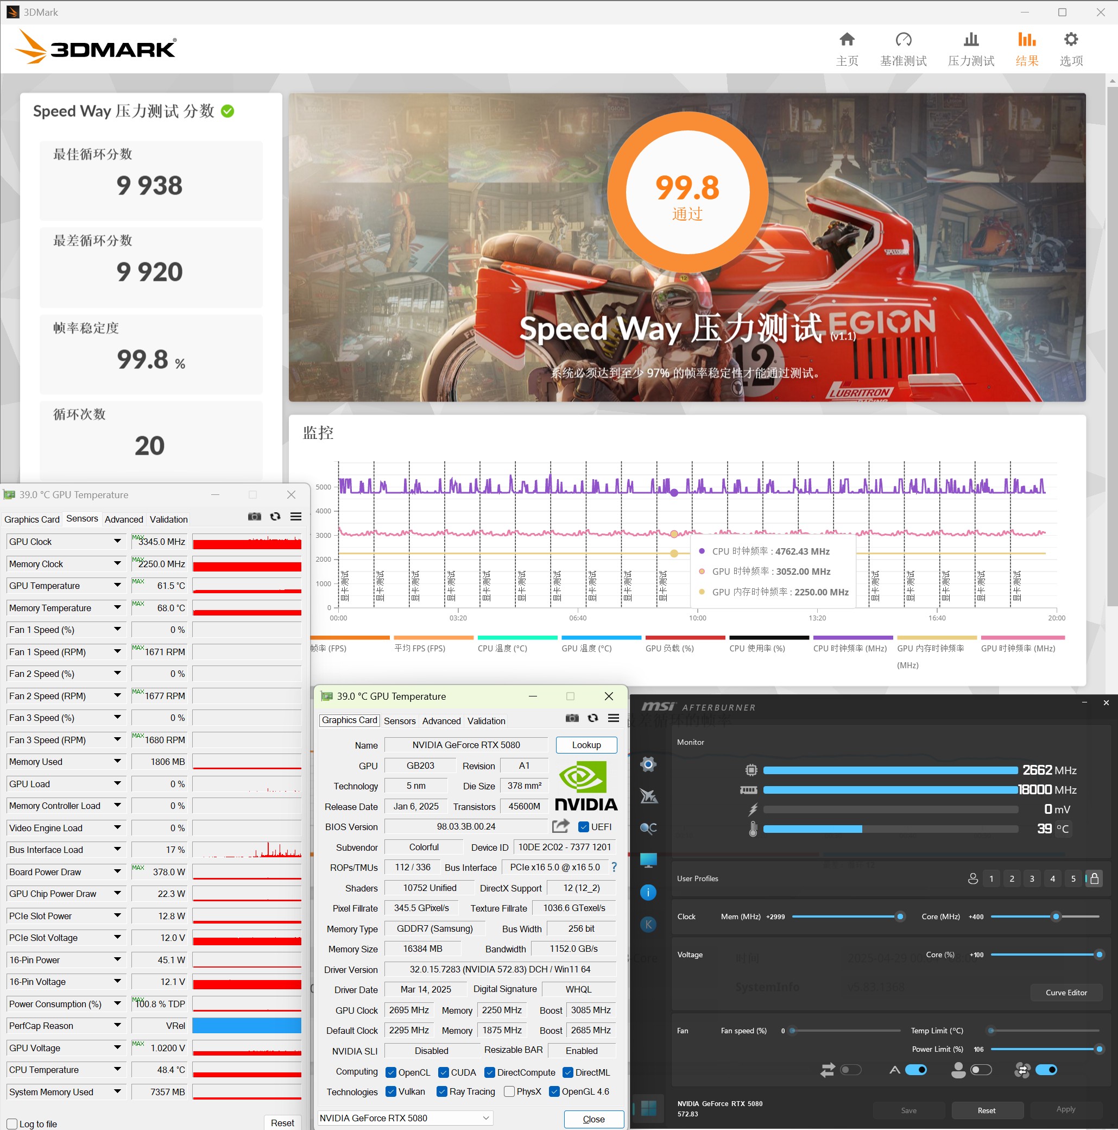Click the Lookup button
1118x1130 pixels.
click(x=586, y=745)
